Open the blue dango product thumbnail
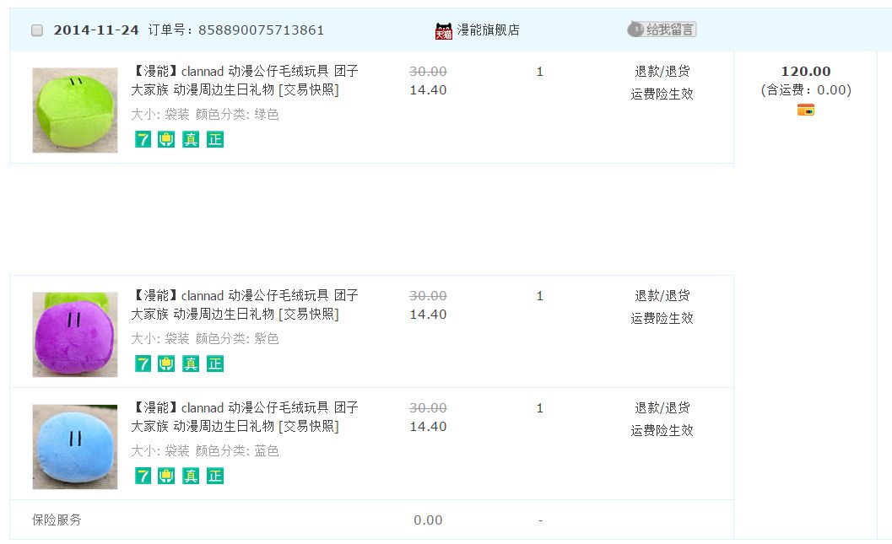This screenshot has width=892, height=544. point(75,447)
